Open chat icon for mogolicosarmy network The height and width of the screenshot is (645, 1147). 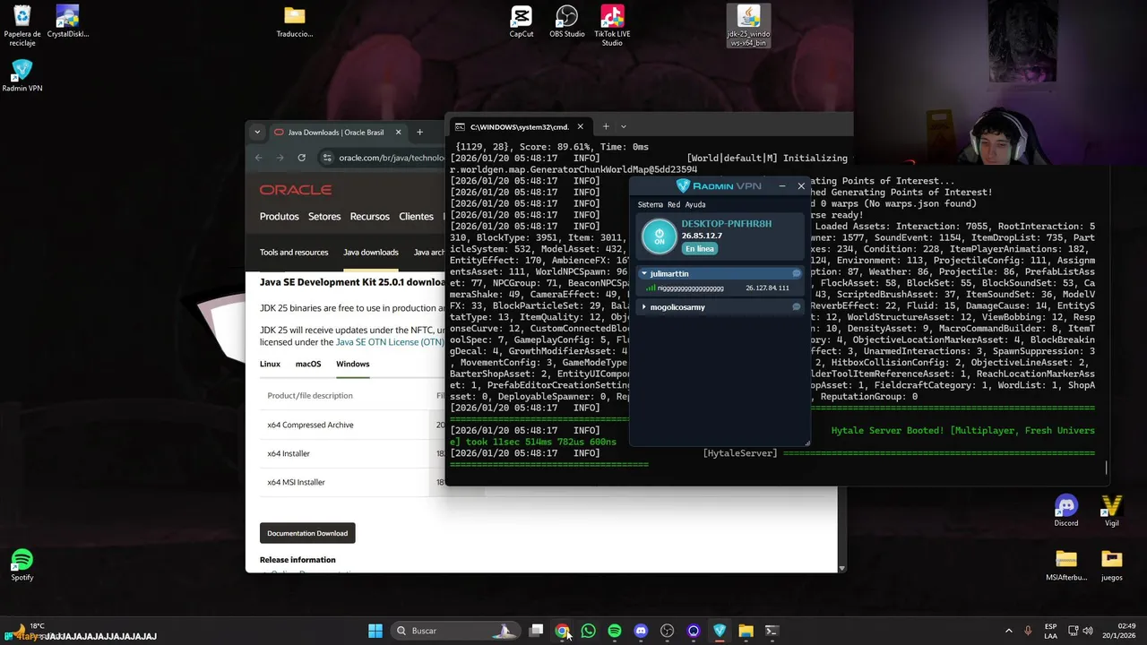796,306
